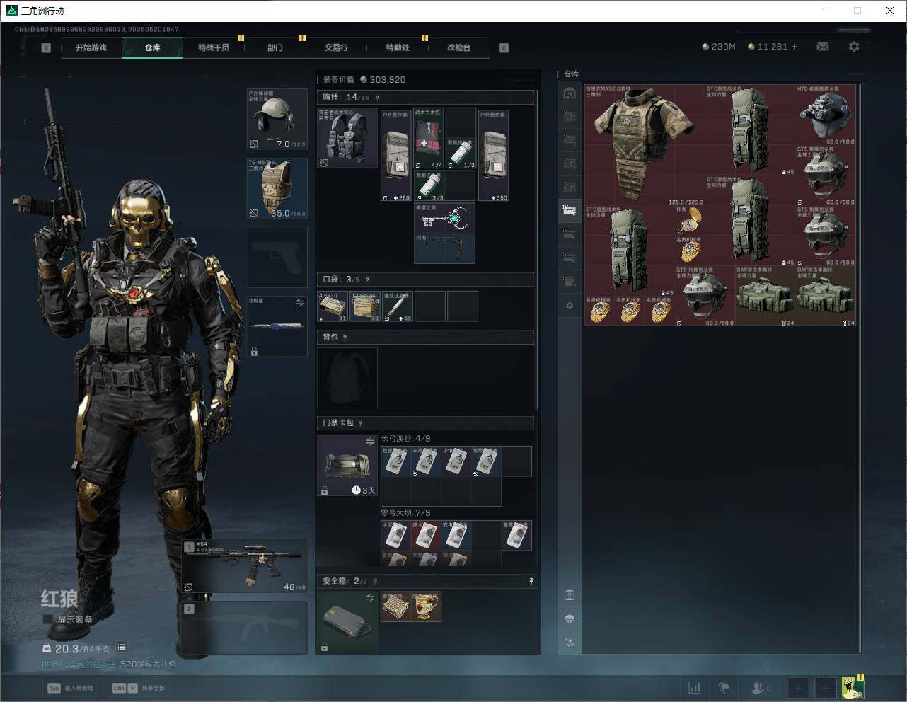This screenshot has height=702, width=907.
Task: Show help for 口袋 capacity
Action: pos(367,280)
